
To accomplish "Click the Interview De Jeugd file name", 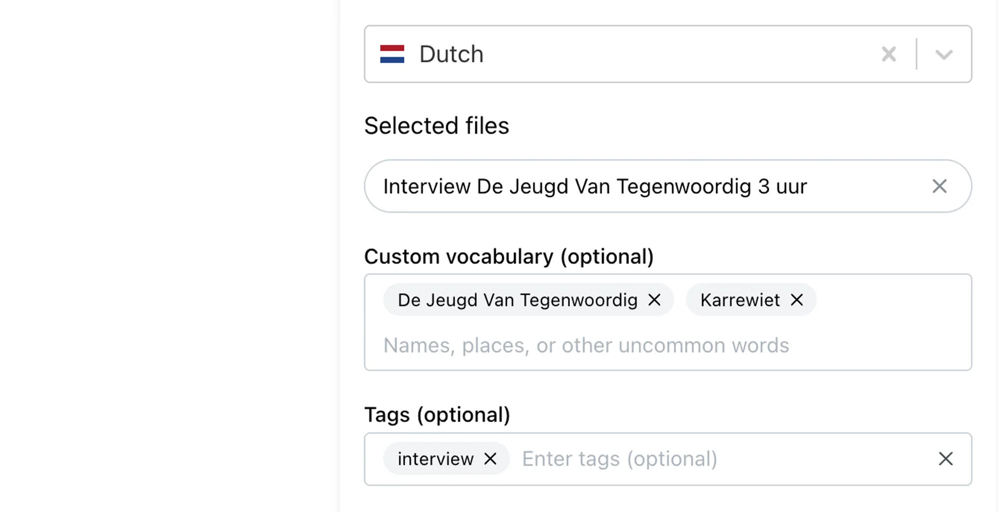I will [x=595, y=187].
